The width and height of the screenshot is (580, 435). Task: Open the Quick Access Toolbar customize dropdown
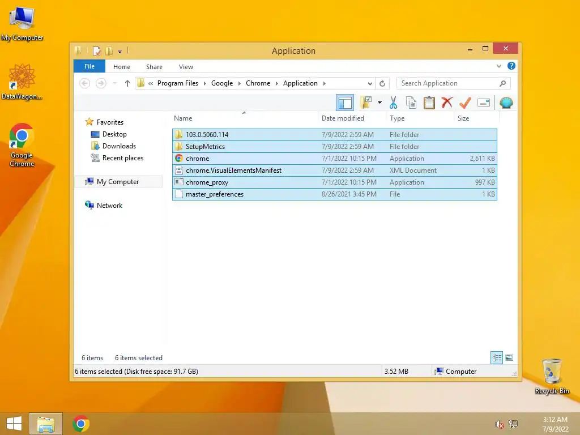tap(120, 52)
